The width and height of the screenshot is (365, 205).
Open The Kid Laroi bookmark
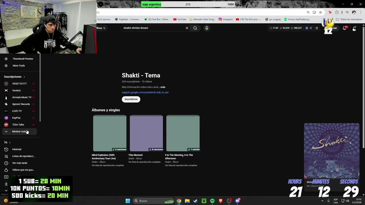coord(248,19)
